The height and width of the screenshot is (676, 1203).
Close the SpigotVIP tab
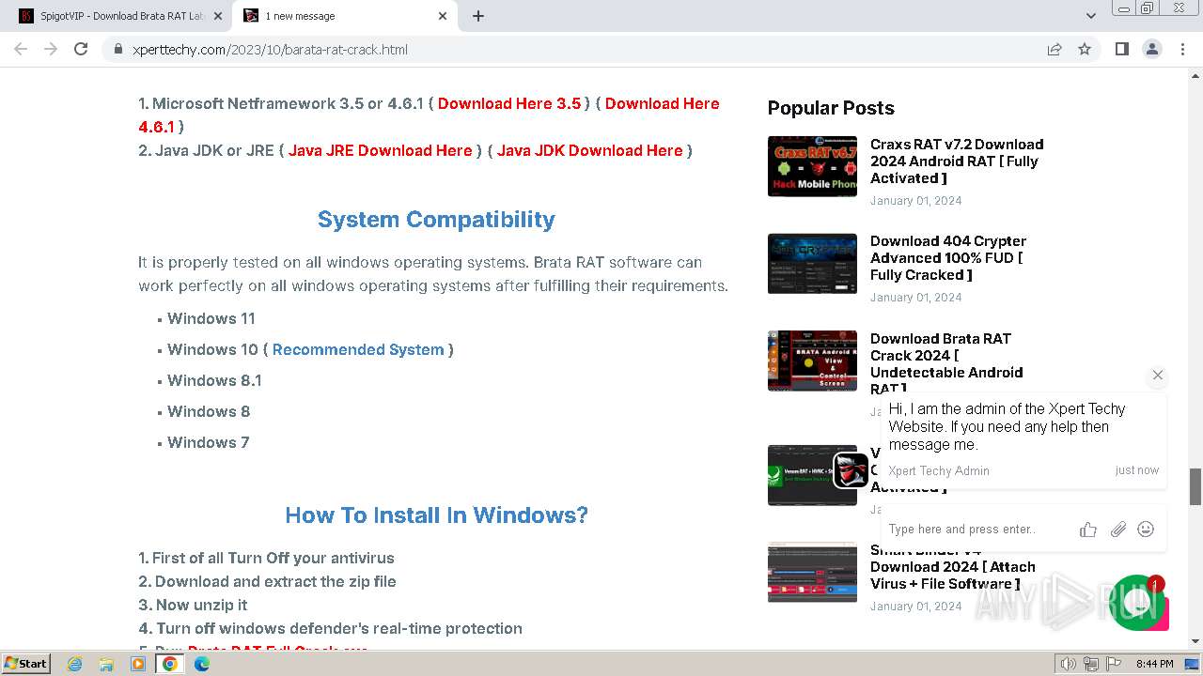[x=218, y=16]
